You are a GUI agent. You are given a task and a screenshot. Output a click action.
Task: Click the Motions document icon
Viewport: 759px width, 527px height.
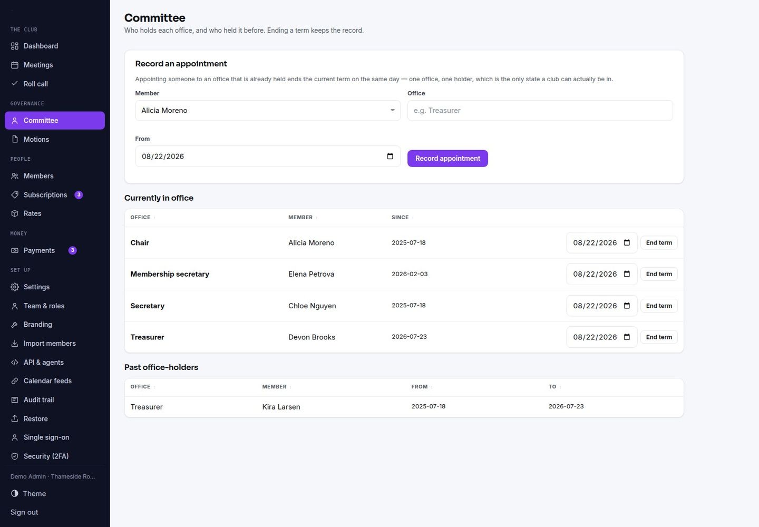15,139
